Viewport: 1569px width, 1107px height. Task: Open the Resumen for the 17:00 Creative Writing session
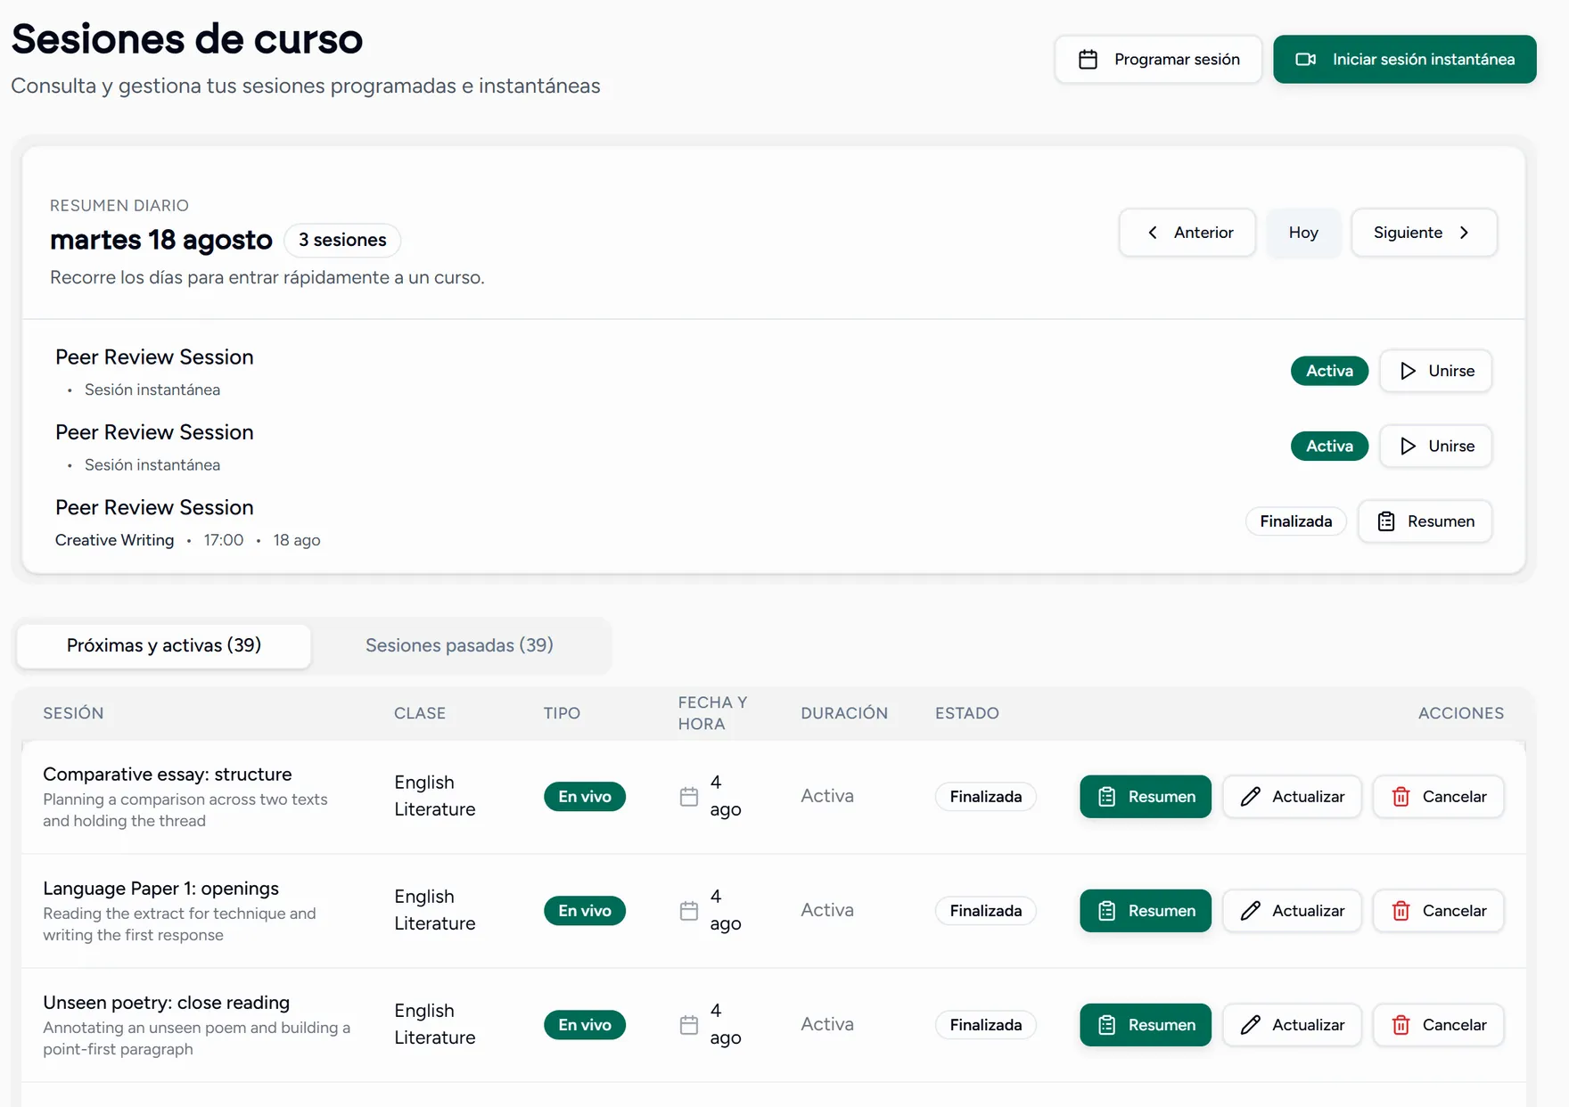coord(1425,521)
